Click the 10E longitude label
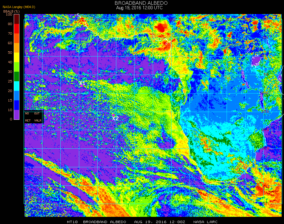This screenshot has height=224, width=284. (x=173, y=20)
